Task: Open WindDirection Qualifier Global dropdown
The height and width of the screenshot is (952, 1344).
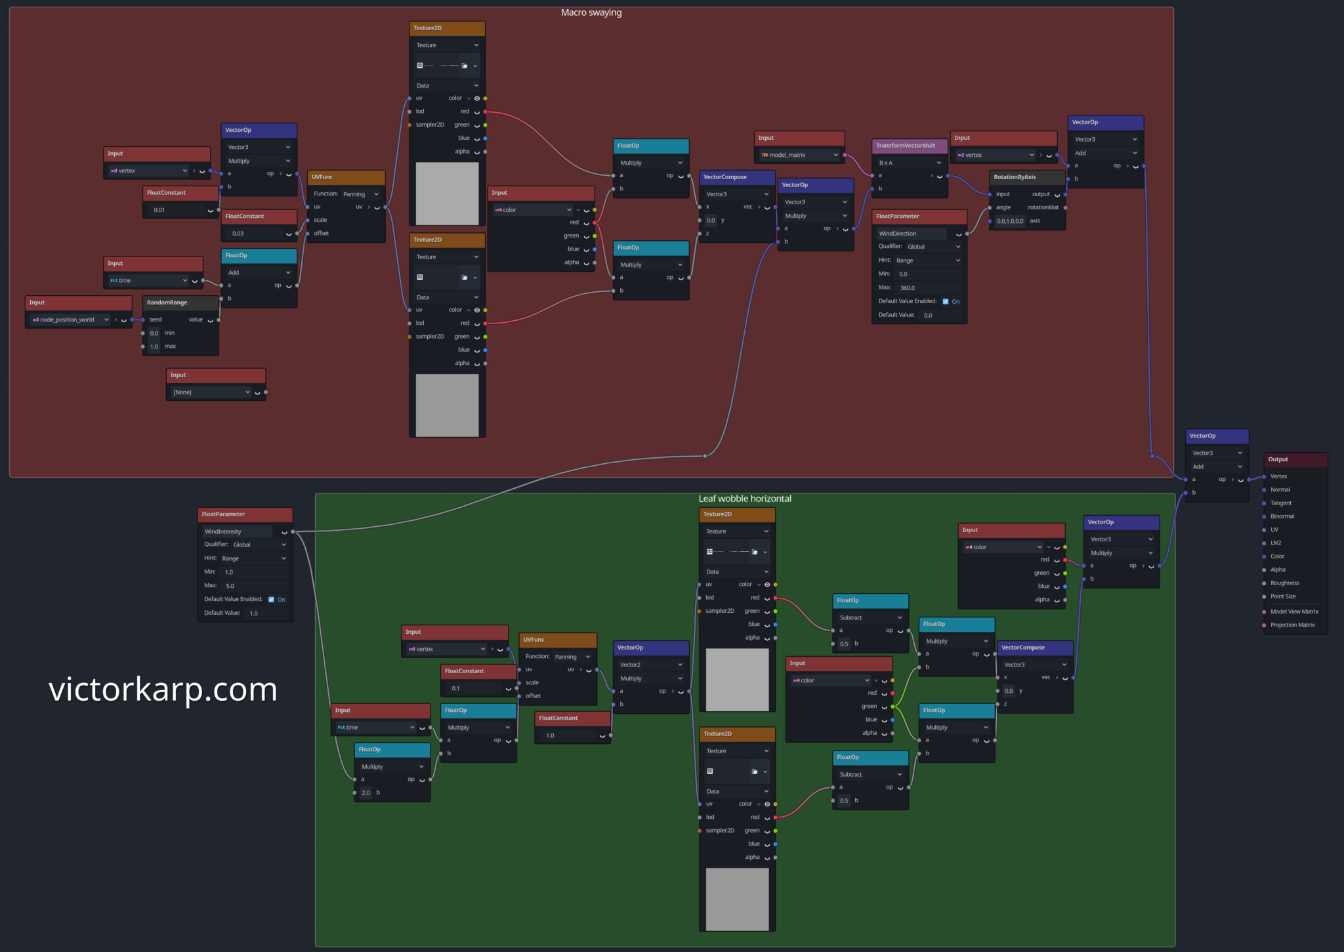Action: point(934,247)
